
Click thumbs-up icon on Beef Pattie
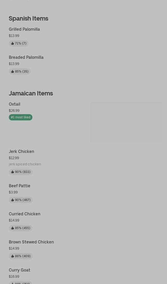(x=12, y=200)
